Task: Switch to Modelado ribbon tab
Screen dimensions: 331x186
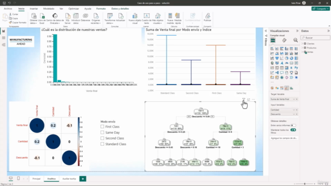Action: 49,9
